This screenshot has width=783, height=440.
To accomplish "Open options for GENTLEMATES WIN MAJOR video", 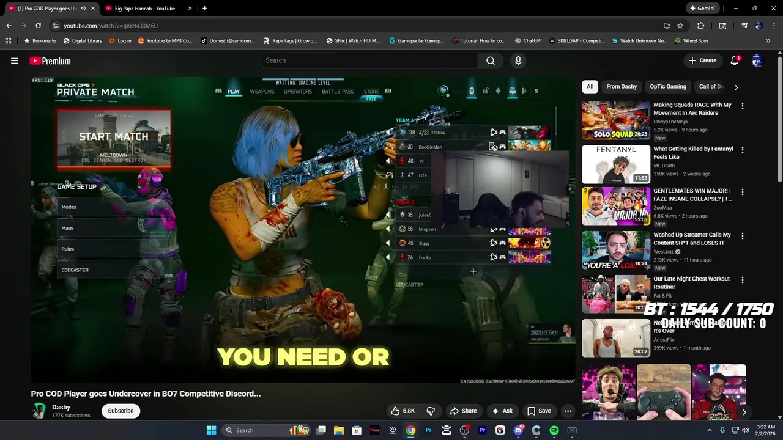I will pos(743,192).
